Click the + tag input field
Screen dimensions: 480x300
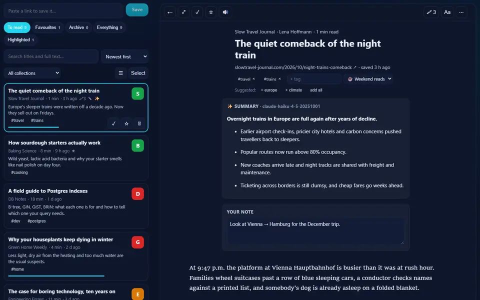(314, 79)
